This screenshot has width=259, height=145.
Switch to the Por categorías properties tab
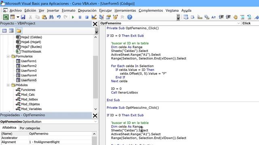[30, 128]
